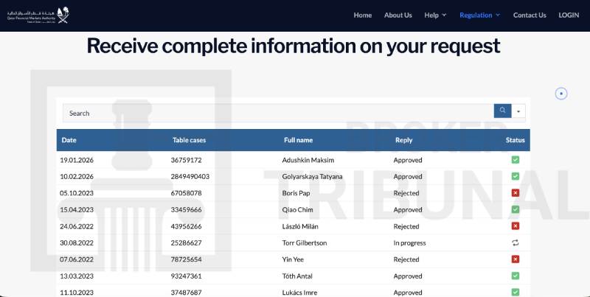Open the About Us page
590x297 pixels.
(x=398, y=15)
